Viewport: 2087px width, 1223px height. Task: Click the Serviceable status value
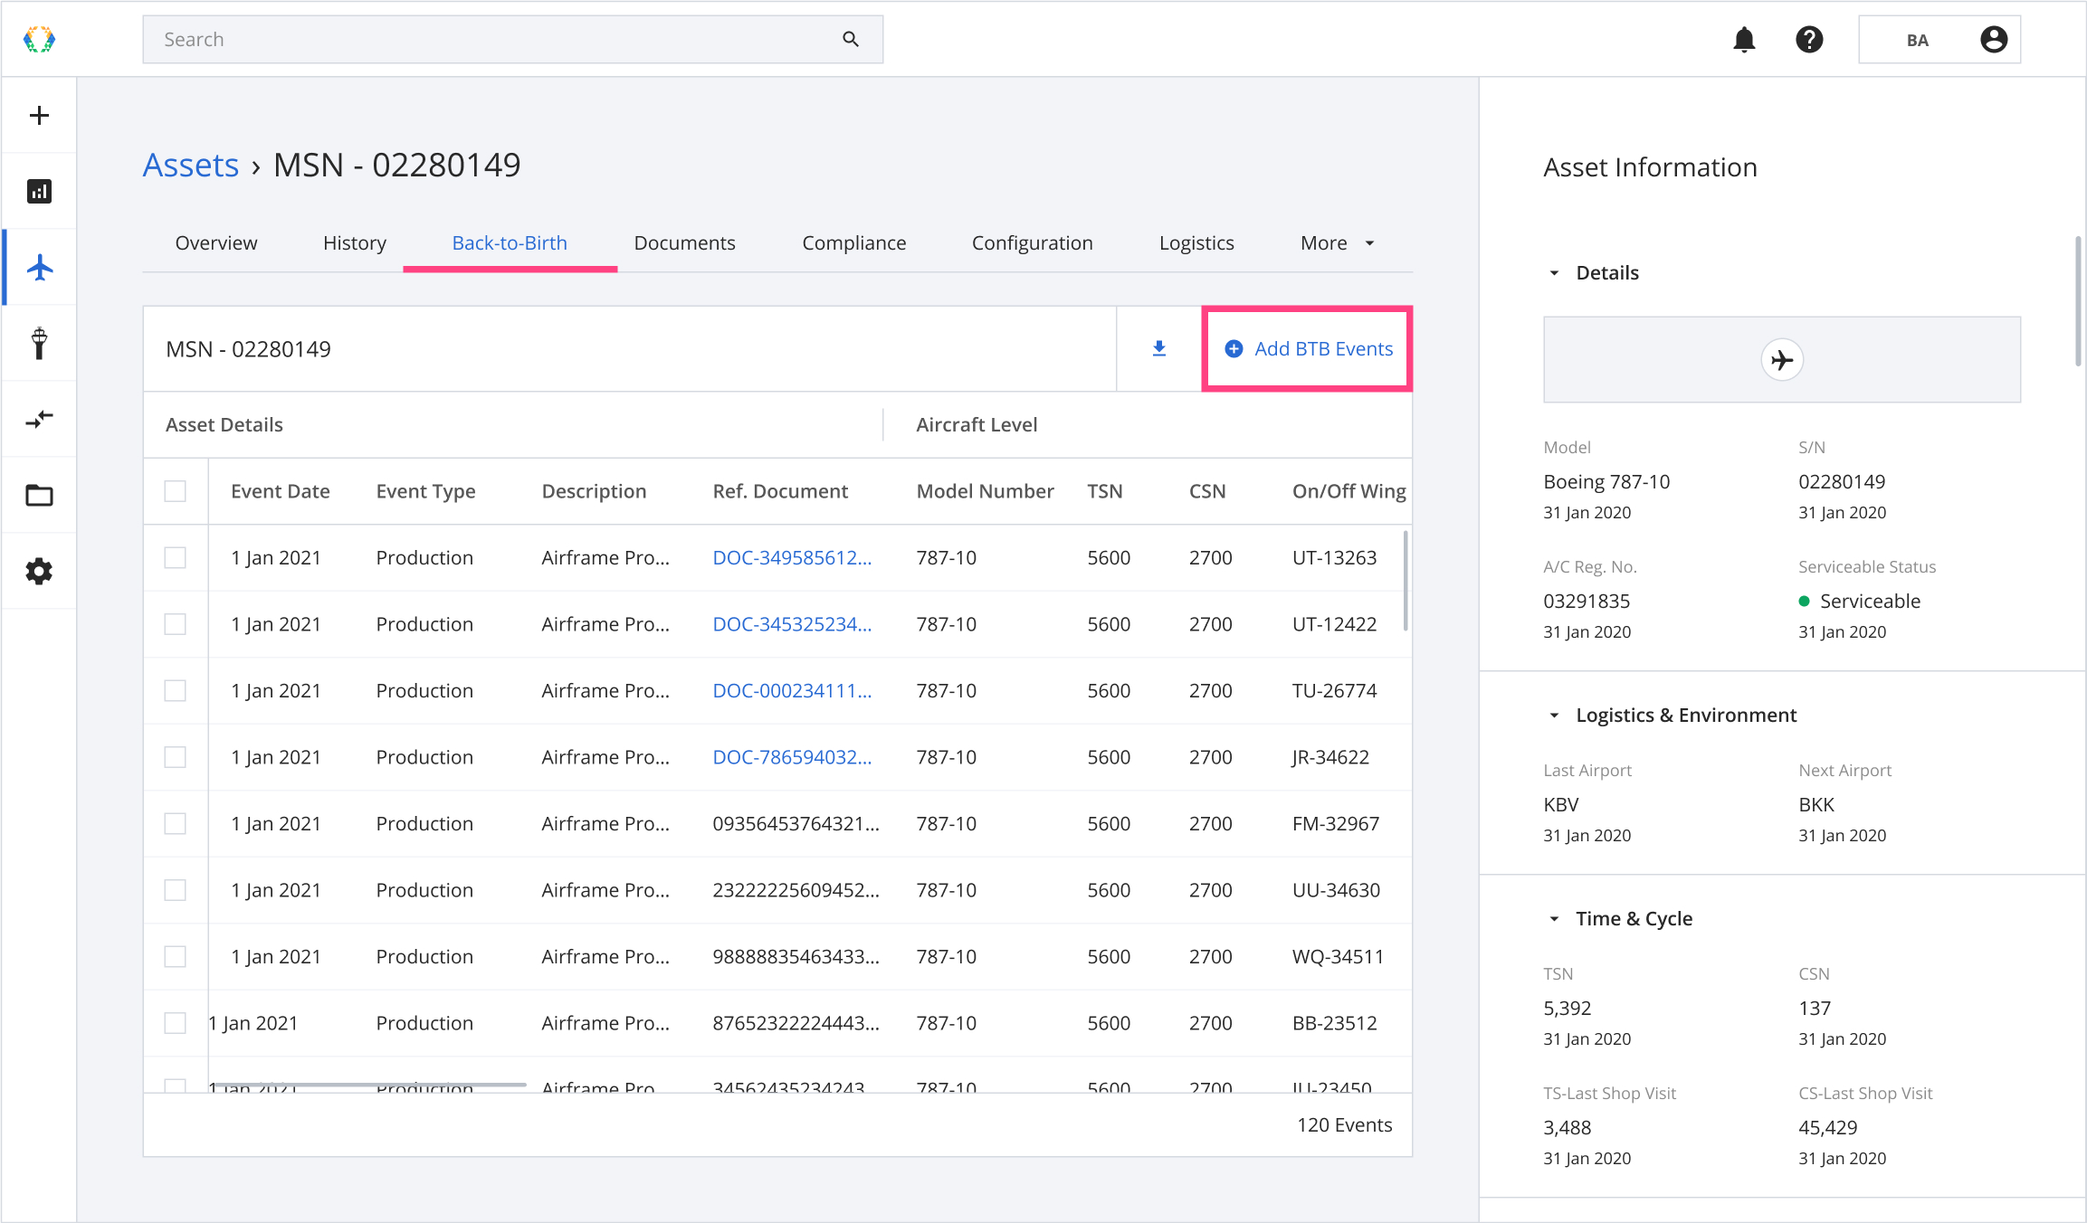[x=1870, y=602]
